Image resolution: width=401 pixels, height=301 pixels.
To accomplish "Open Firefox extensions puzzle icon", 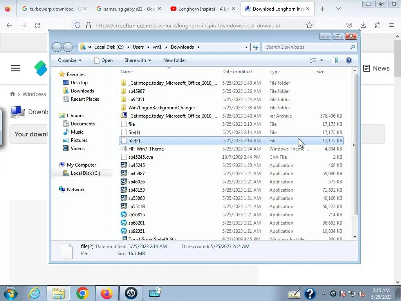I will pos(378,25).
